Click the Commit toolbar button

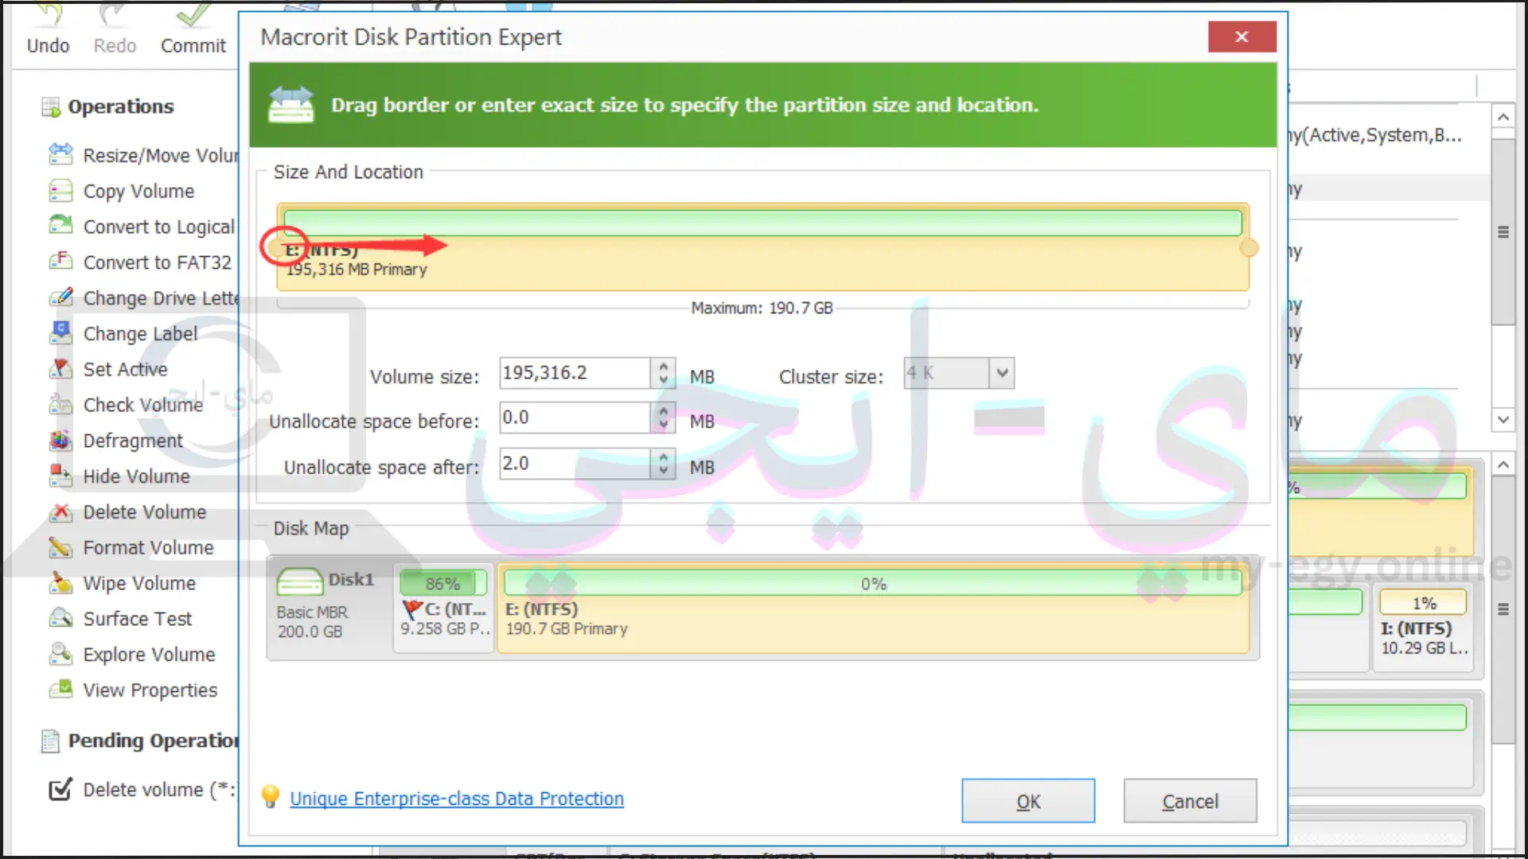click(x=193, y=29)
